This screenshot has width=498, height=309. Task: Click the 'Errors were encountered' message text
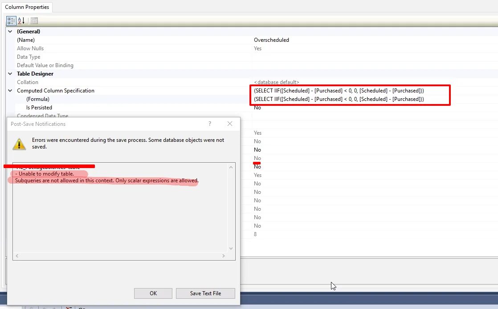pyautogui.click(x=128, y=143)
